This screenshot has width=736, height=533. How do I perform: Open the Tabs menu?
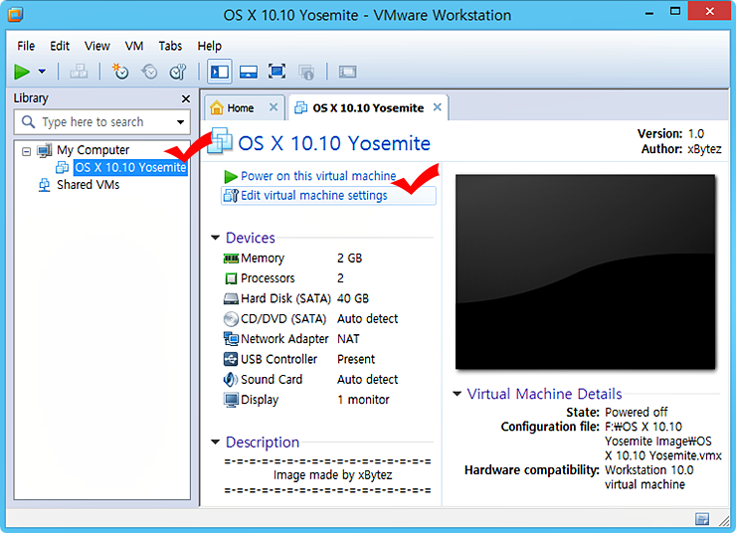click(x=170, y=46)
